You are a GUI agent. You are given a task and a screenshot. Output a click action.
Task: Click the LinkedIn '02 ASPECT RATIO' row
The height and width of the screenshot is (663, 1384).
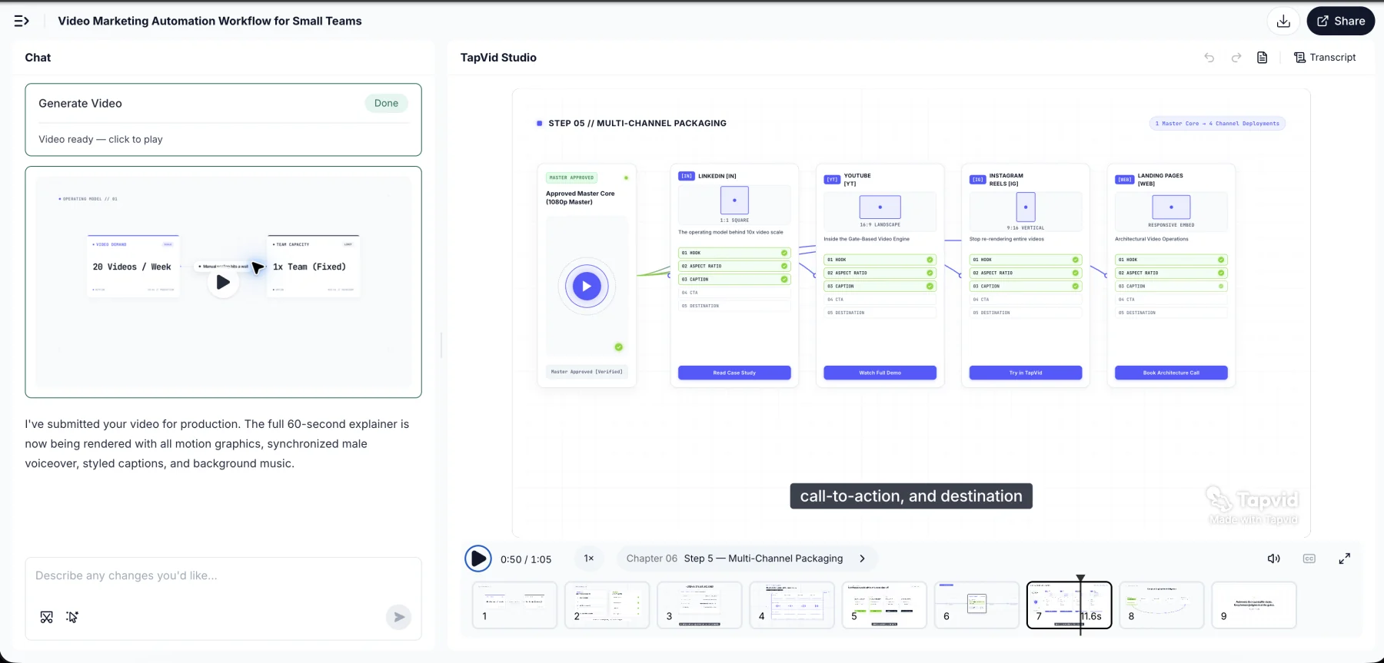(734, 266)
